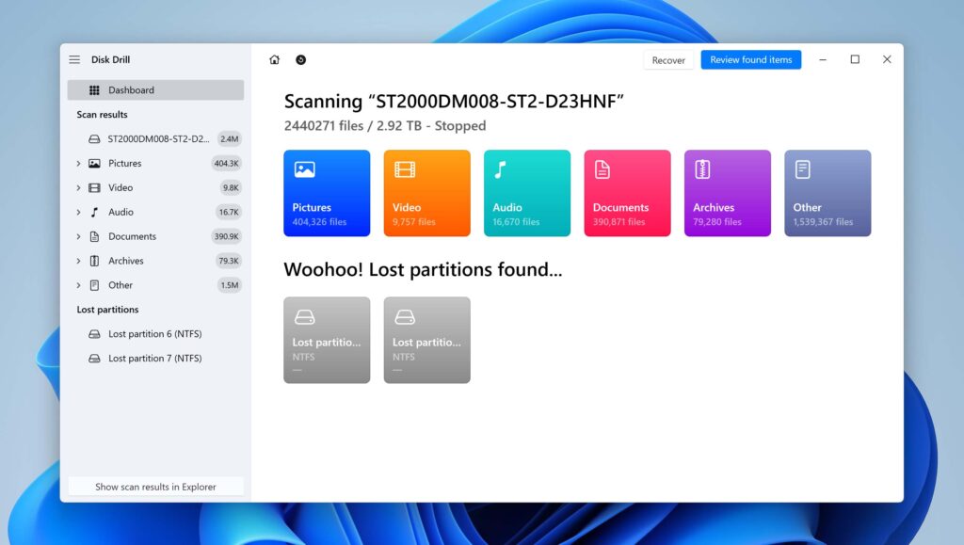Select the Archives icon in the sidebar
Image resolution: width=964 pixels, height=545 pixels.
click(x=97, y=261)
